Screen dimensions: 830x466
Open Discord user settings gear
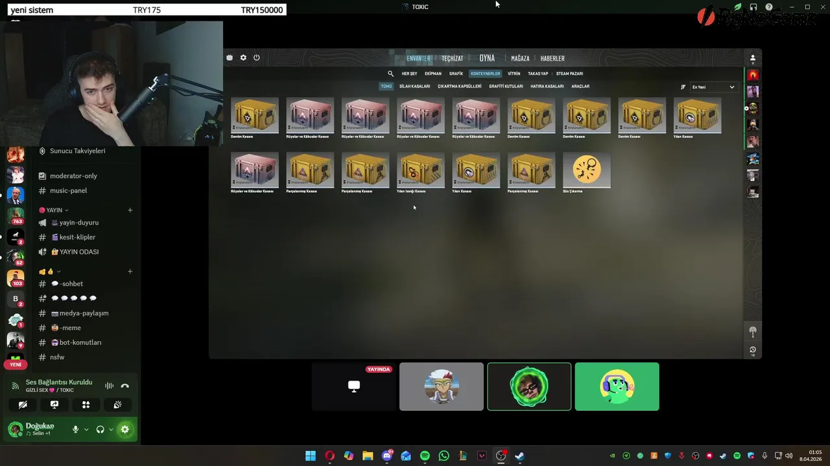(x=125, y=429)
